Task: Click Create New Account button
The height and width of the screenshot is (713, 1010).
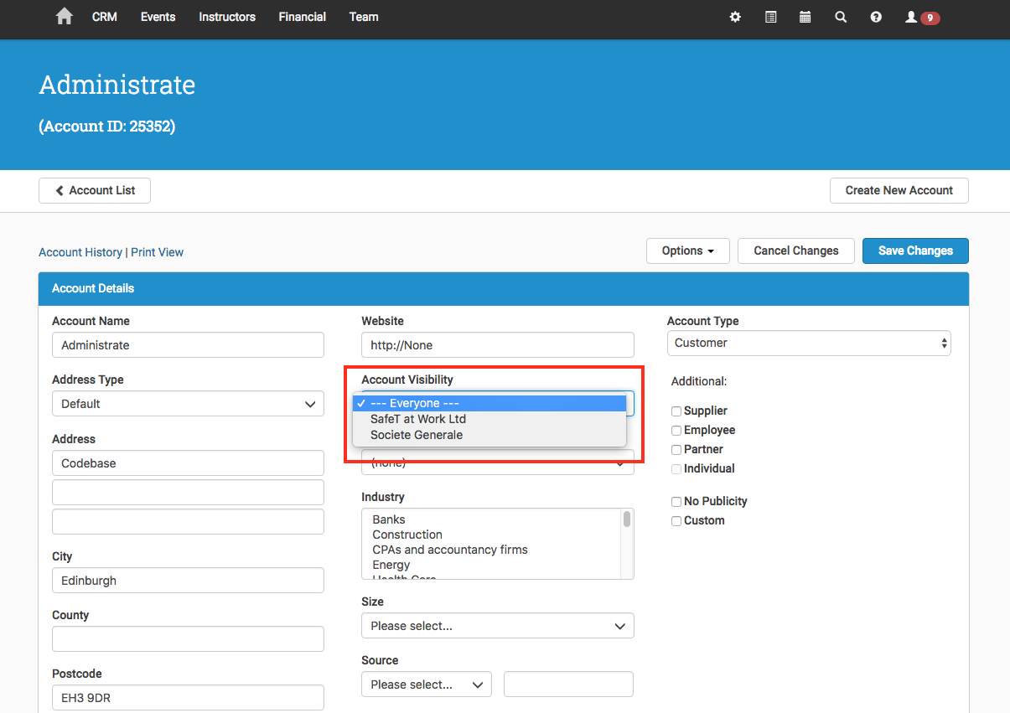Action: [x=899, y=190]
